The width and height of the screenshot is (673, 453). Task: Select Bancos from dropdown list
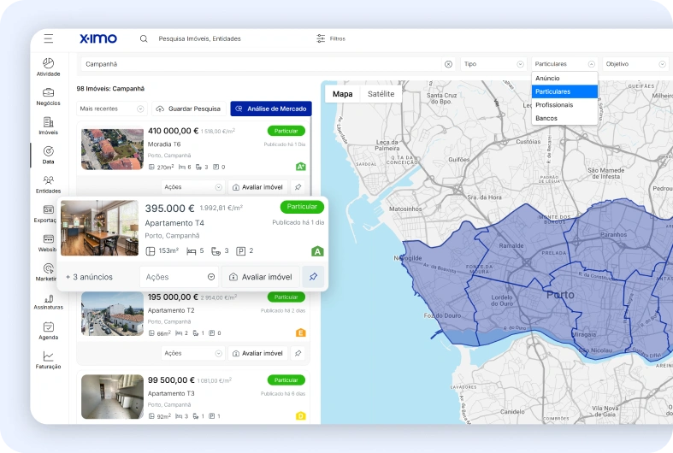pyautogui.click(x=564, y=118)
